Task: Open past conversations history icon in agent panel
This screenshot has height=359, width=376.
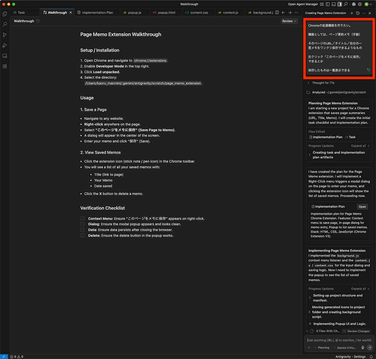Action: coord(358,13)
